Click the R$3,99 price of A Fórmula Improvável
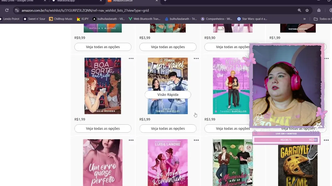This screenshot has height=186, width=332. [x=145, y=119]
